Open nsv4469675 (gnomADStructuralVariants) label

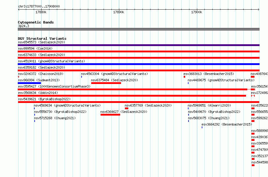click(221, 80)
